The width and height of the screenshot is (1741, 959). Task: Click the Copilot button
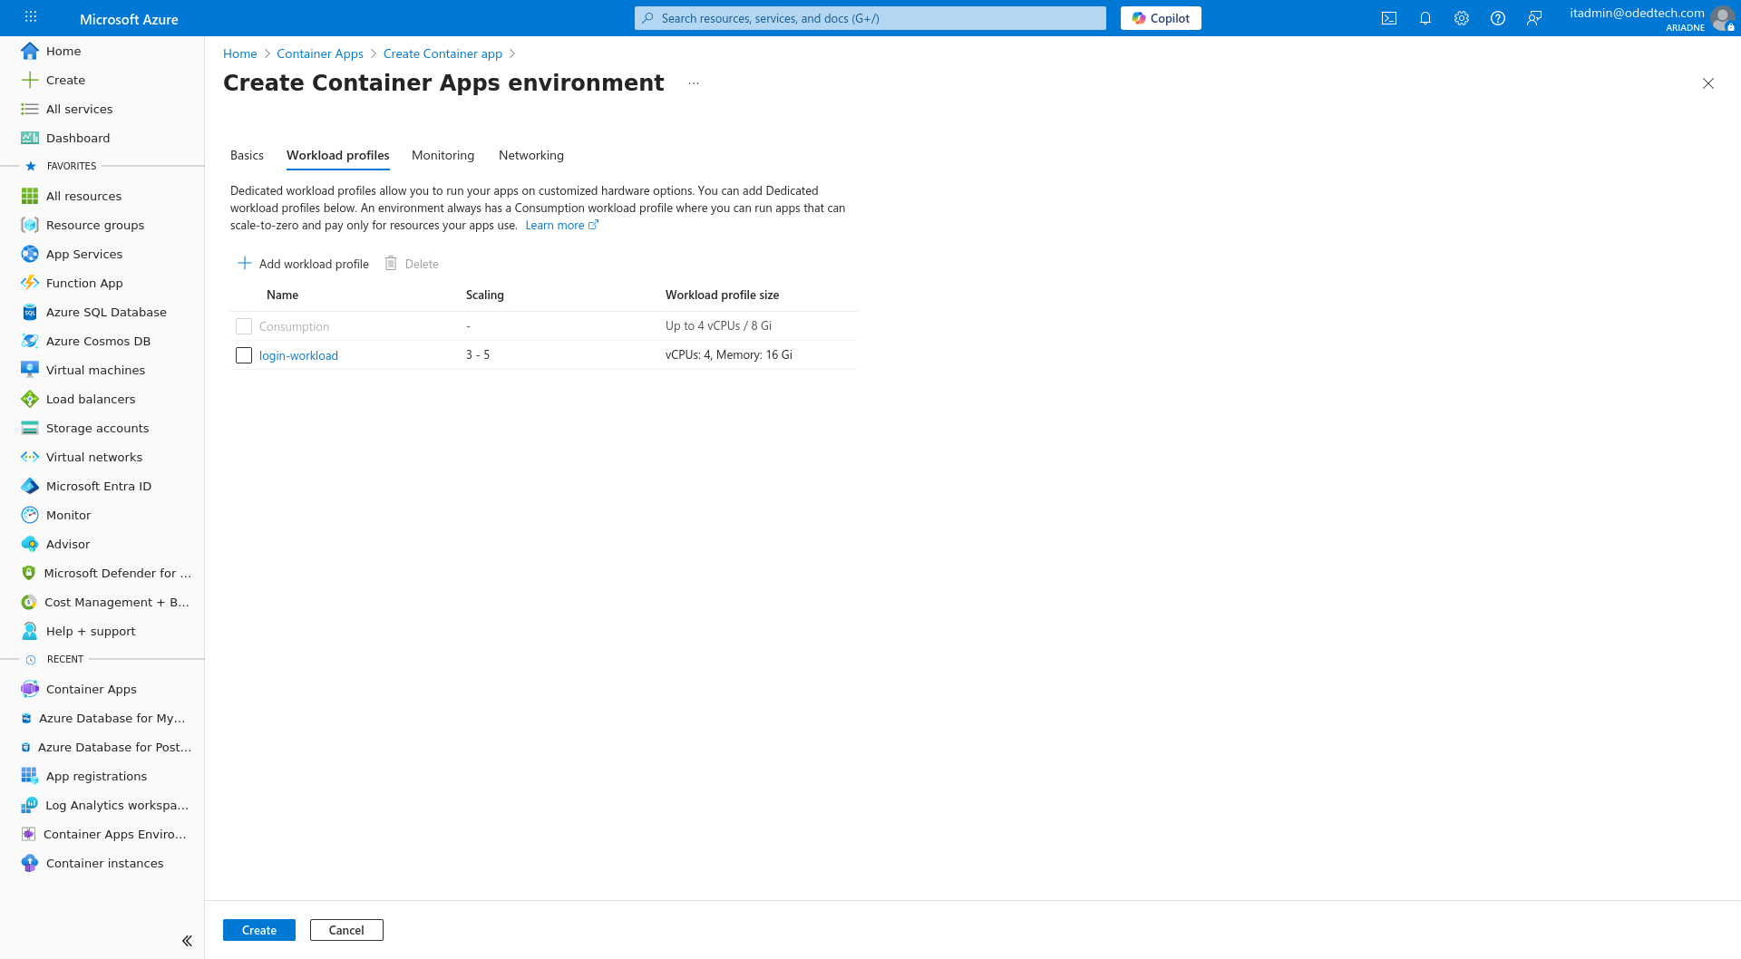point(1161,18)
